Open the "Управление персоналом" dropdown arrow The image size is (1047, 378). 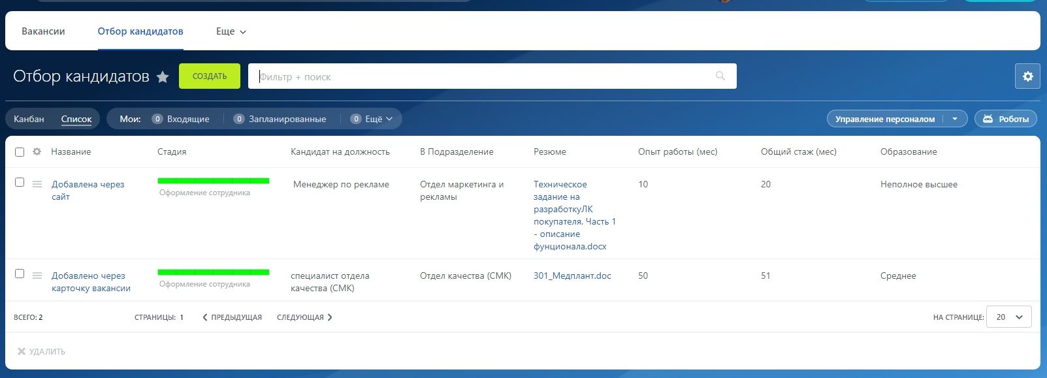955,119
